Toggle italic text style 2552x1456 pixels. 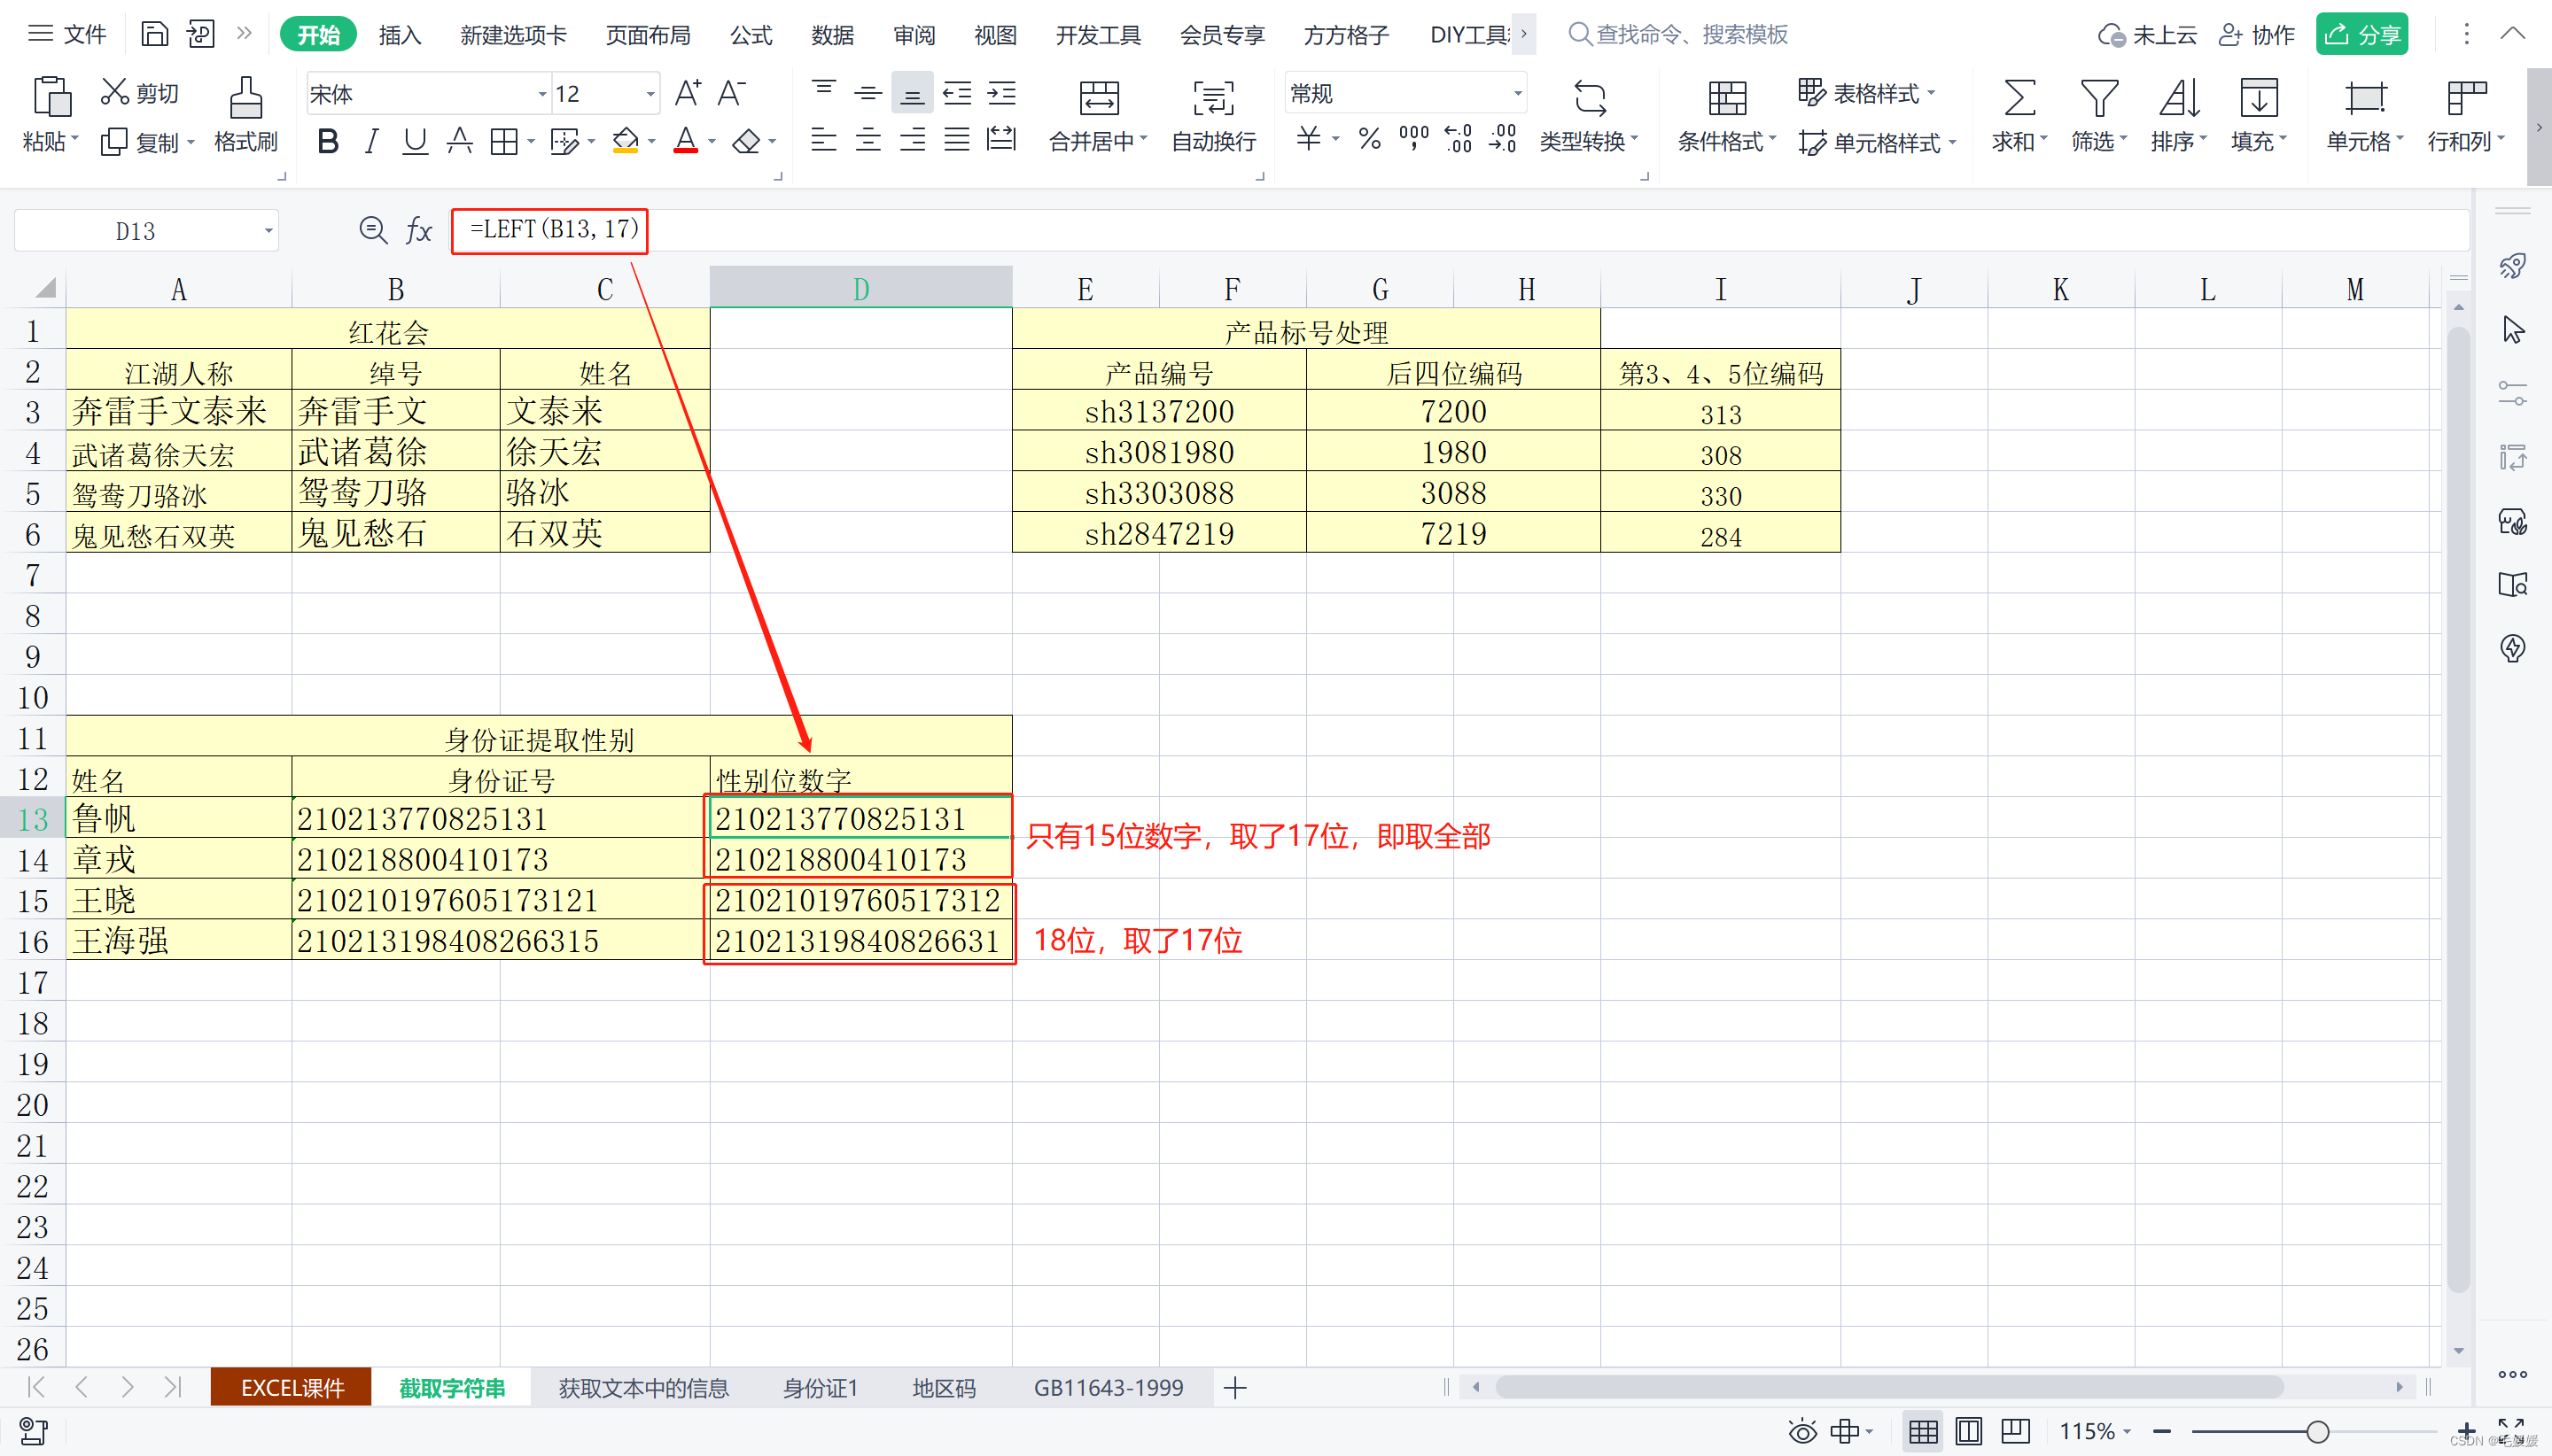tap(371, 142)
